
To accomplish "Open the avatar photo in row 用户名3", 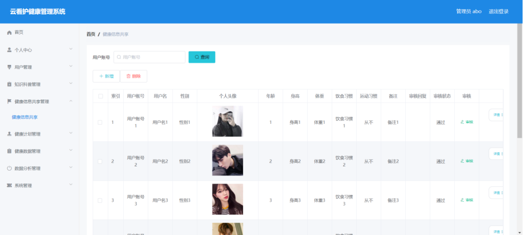I will pyautogui.click(x=227, y=199).
